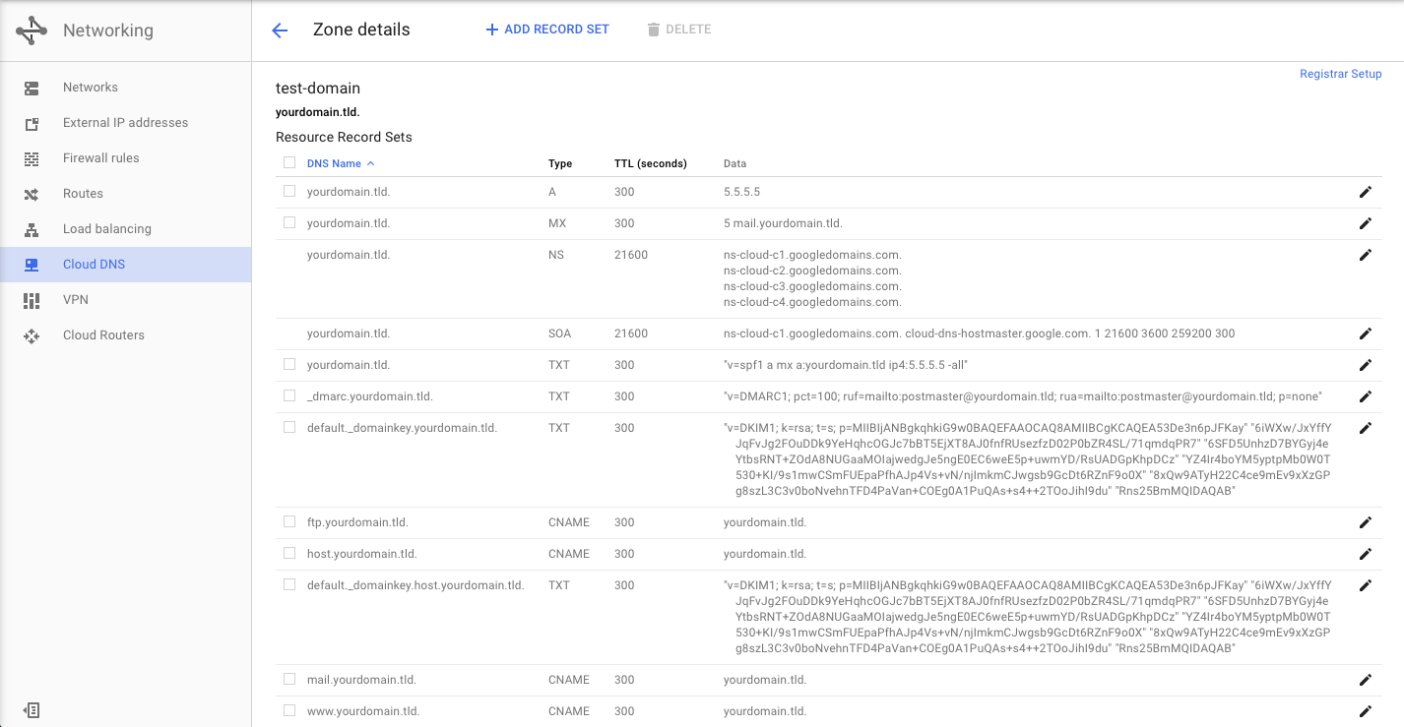Image resolution: width=1404 pixels, height=727 pixels.
Task: Edit the SOA record set
Action: [x=1365, y=333]
